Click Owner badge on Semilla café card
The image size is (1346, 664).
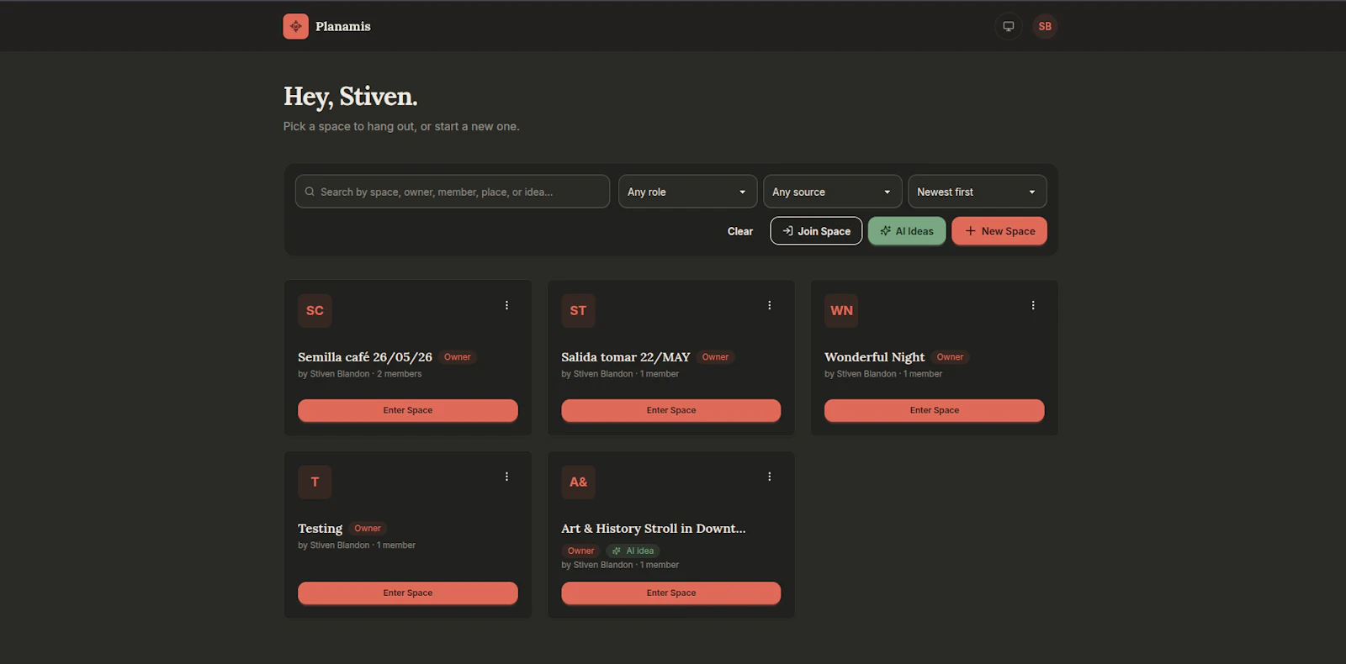tap(458, 357)
